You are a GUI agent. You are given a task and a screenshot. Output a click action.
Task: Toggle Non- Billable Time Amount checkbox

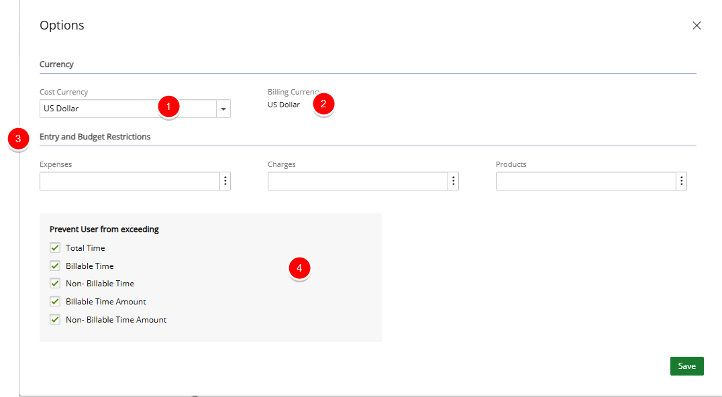tap(55, 319)
